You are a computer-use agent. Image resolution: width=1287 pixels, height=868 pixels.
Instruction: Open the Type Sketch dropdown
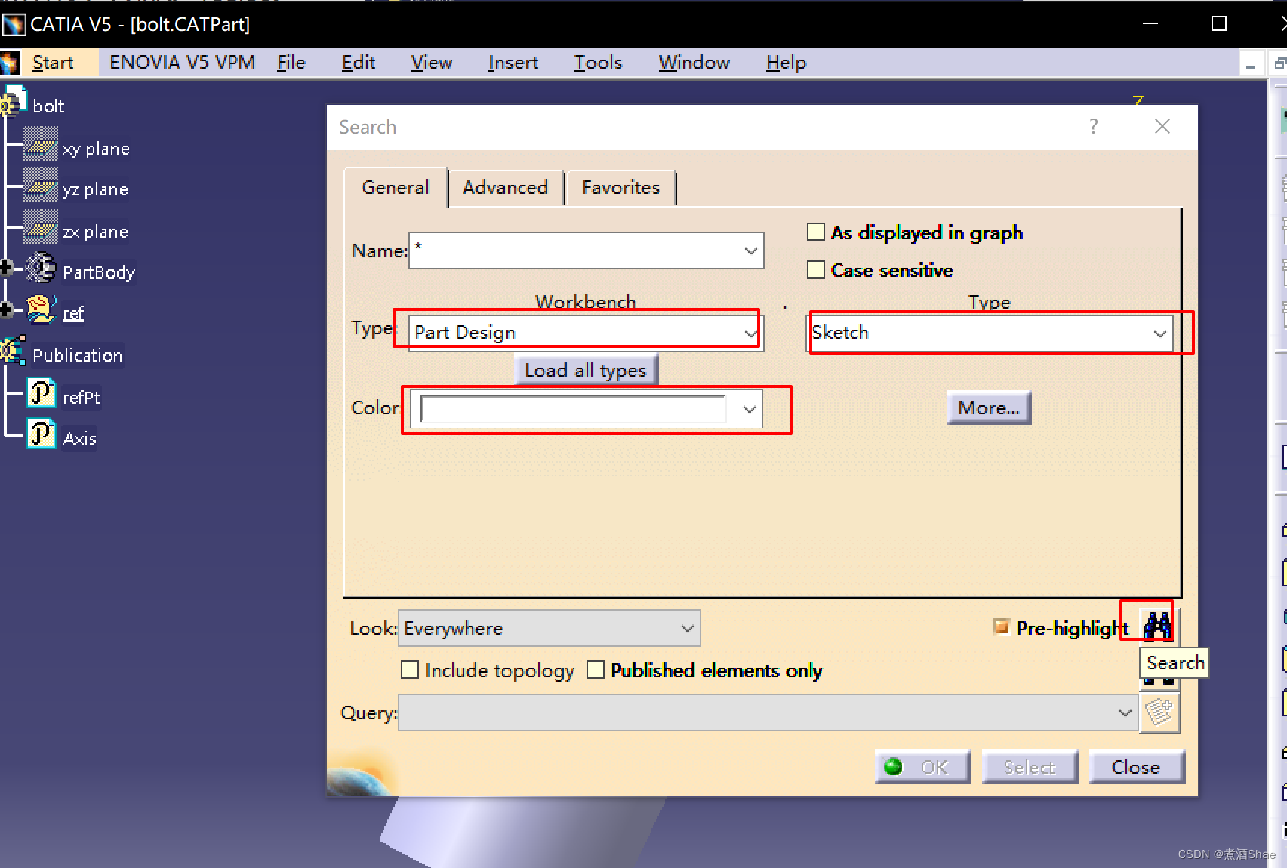(x=1160, y=334)
